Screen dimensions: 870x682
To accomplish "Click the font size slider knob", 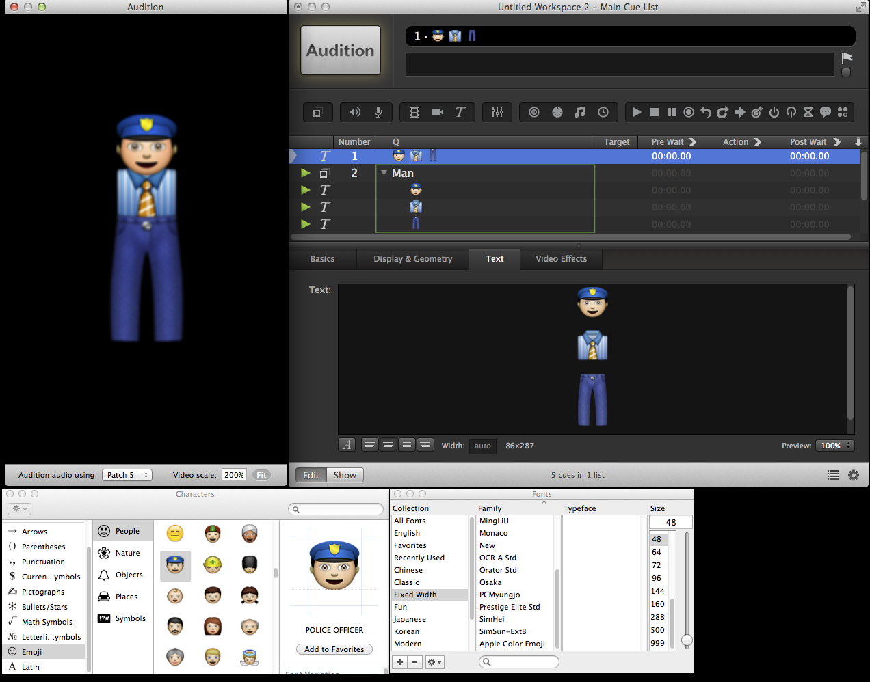I will tap(687, 640).
